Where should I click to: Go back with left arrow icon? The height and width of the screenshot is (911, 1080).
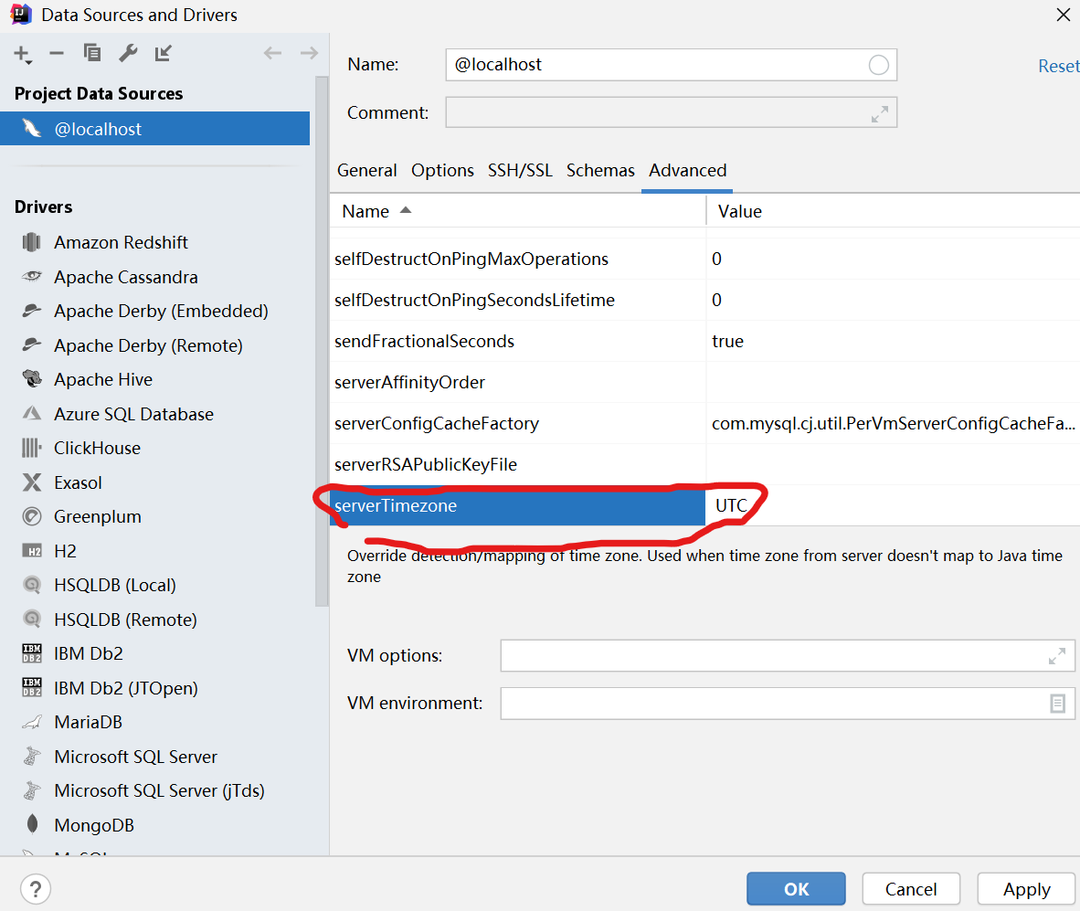tap(273, 53)
